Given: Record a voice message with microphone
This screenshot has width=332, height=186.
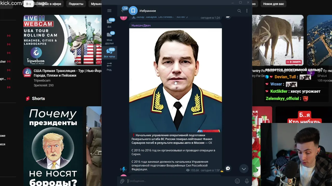Looking at the screenshot, I should [247, 181].
